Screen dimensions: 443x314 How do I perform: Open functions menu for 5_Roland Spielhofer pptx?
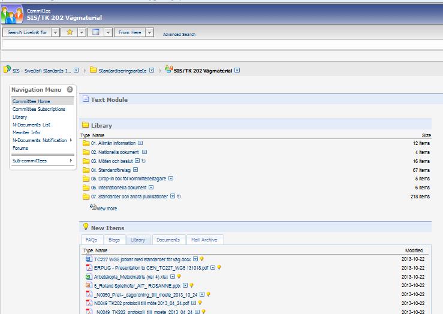click(x=185, y=285)
